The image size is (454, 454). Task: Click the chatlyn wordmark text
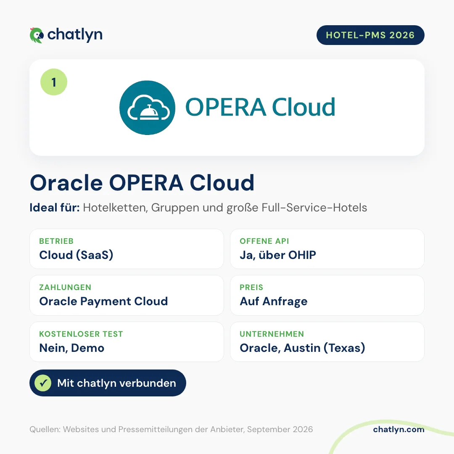(75, 35)
